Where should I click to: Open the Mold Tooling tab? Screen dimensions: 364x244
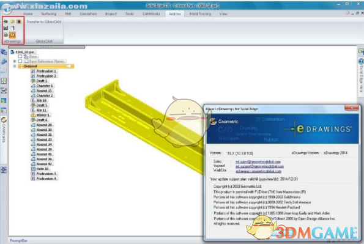[200, 14]
